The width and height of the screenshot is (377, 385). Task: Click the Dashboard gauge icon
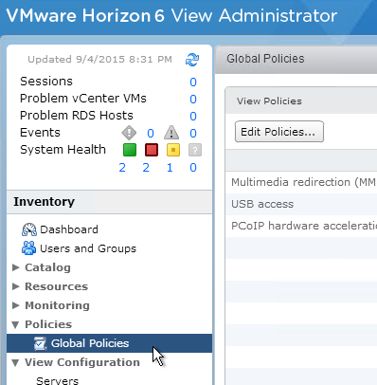29,229
